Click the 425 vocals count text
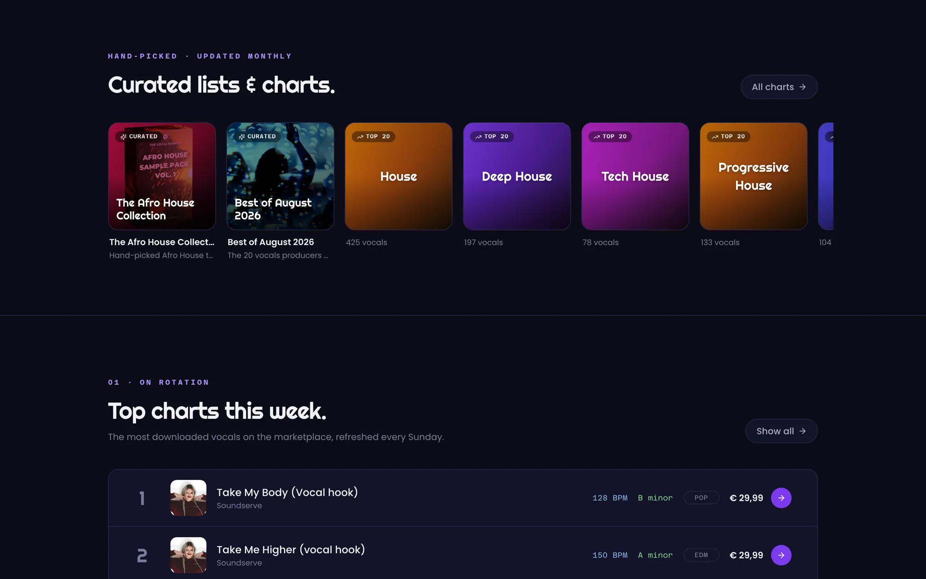Viewport: 926px width, 579px height. [x=367, y=242]
